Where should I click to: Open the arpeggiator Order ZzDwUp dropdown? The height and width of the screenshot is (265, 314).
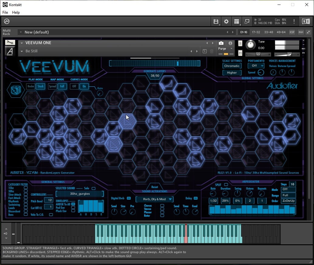[288, 201]
